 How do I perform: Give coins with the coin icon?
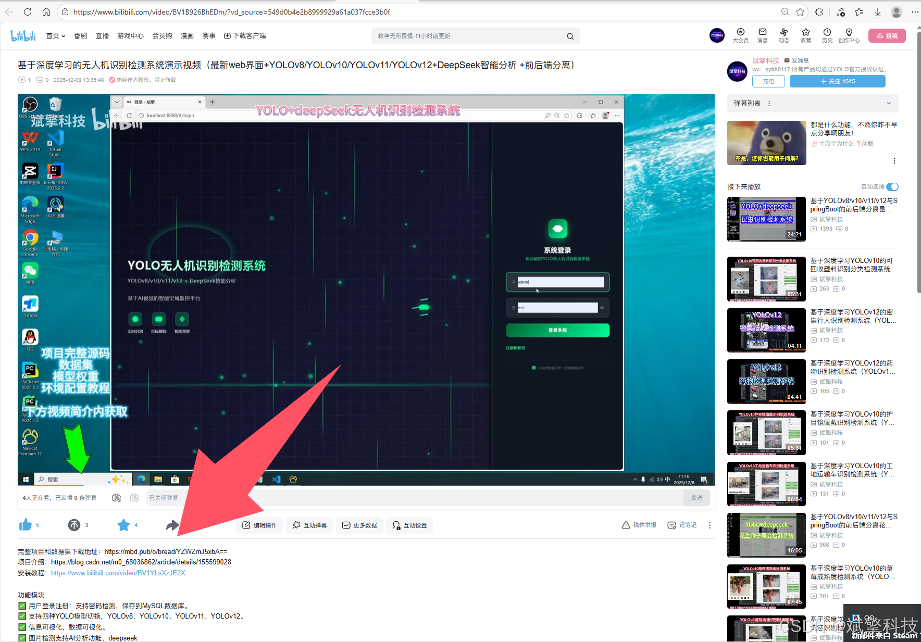click(74, 525)
